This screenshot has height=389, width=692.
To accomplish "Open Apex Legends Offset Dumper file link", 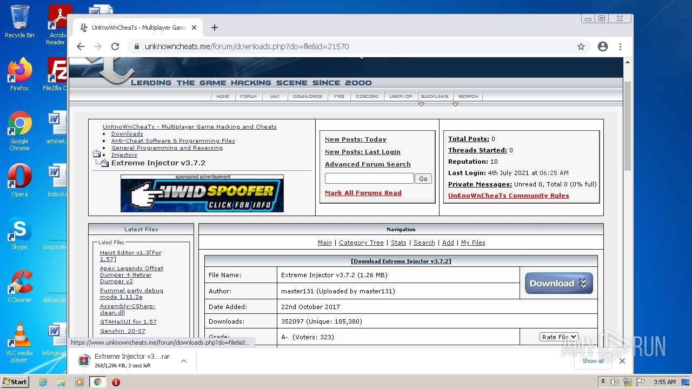I will [131, 274].
